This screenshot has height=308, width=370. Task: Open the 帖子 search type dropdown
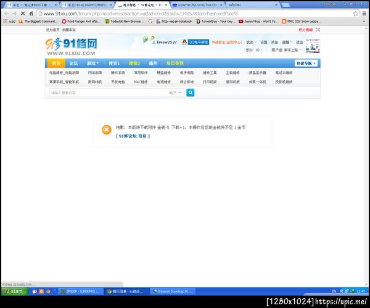pos(175,93)
